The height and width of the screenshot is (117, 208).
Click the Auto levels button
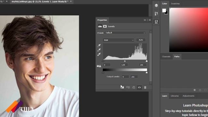coord(141,40)
